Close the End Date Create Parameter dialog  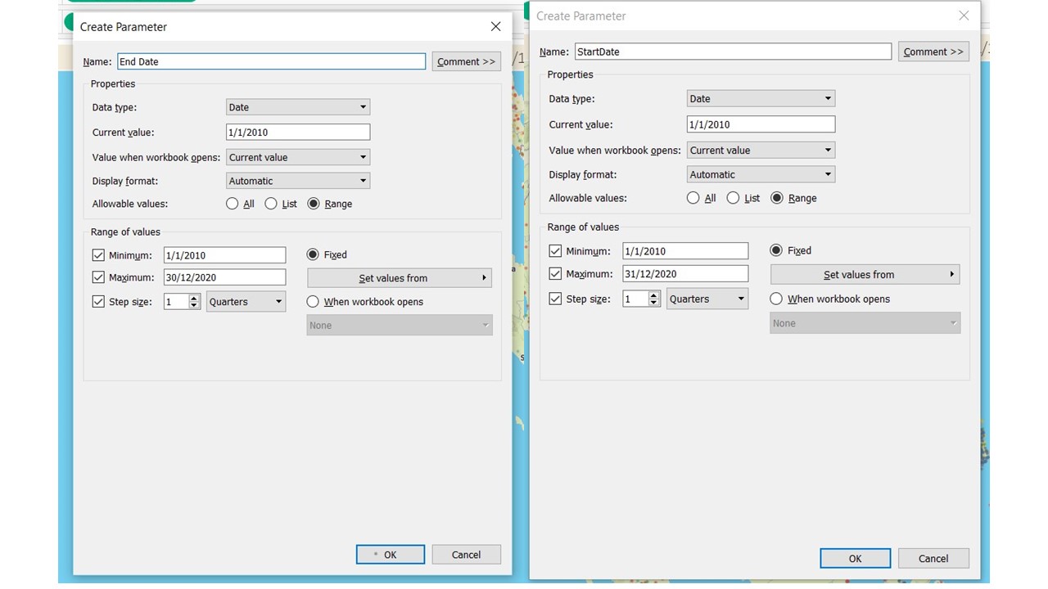pyautogui.click(x=495, y=27)
